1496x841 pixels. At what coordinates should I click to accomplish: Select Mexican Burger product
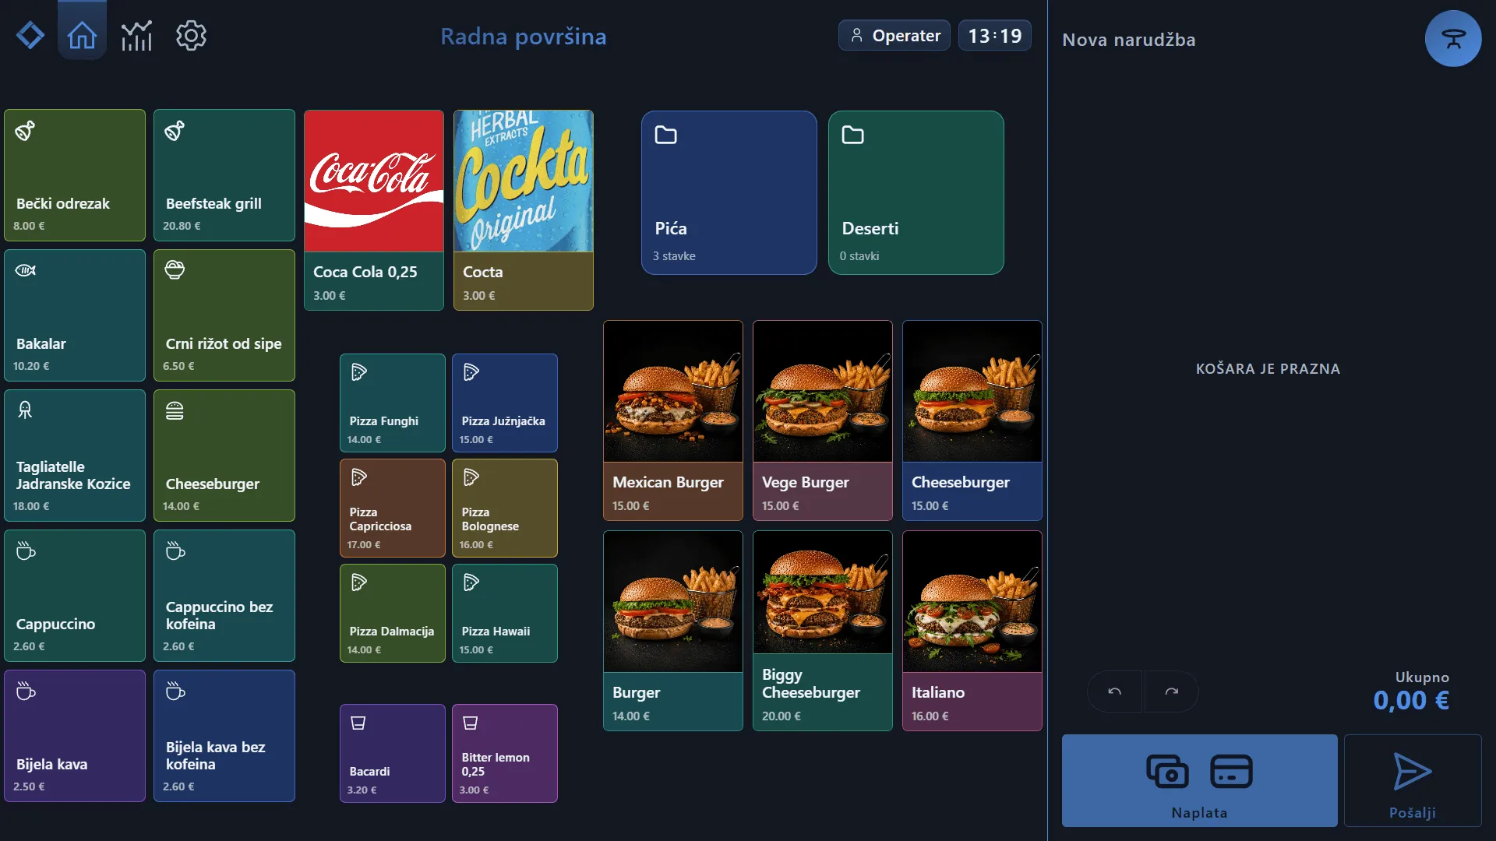[x=673, y=420]
